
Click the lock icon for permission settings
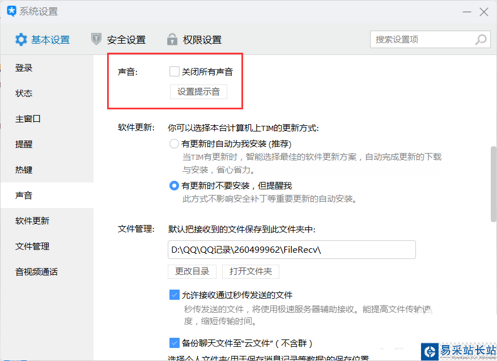tap(172, 40)
